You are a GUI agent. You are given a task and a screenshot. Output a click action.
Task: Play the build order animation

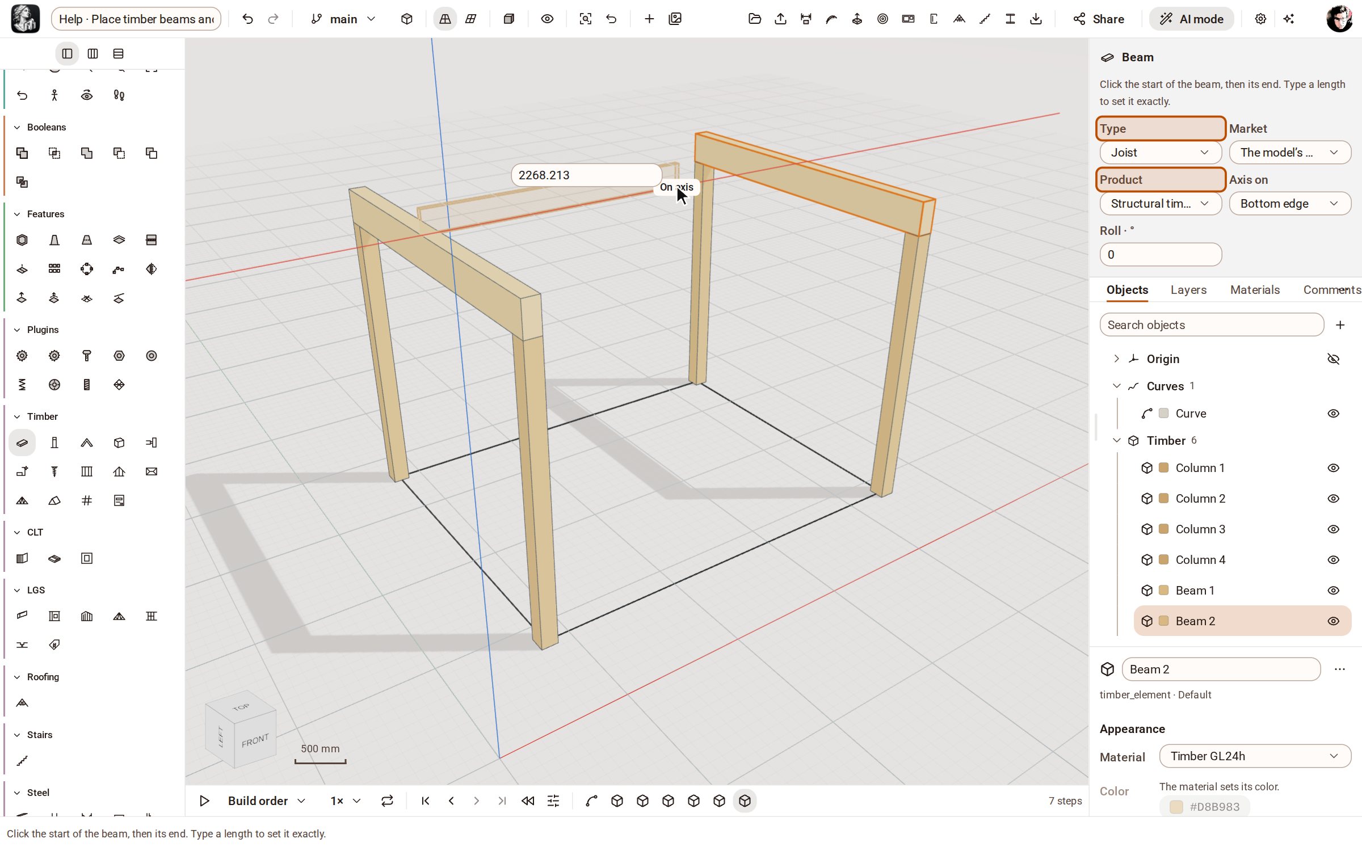point(204,801)
